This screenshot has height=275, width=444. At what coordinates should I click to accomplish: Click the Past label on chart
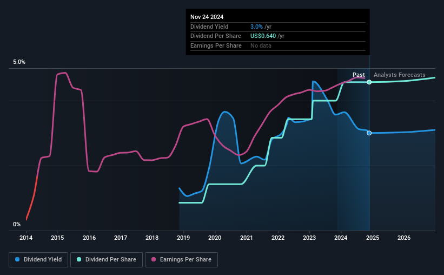tap(359, 75)
